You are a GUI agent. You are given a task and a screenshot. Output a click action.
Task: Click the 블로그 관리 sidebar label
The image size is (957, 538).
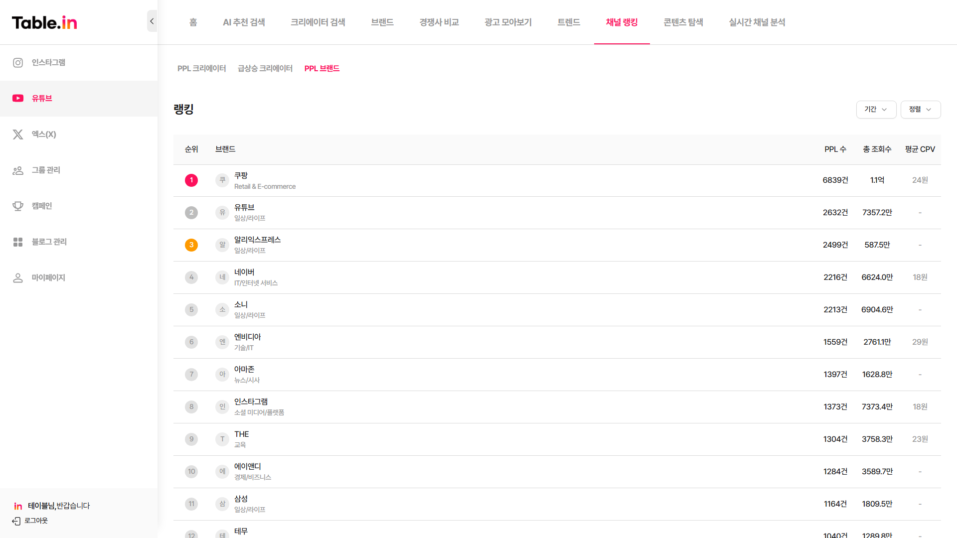[x=49, y=242]
